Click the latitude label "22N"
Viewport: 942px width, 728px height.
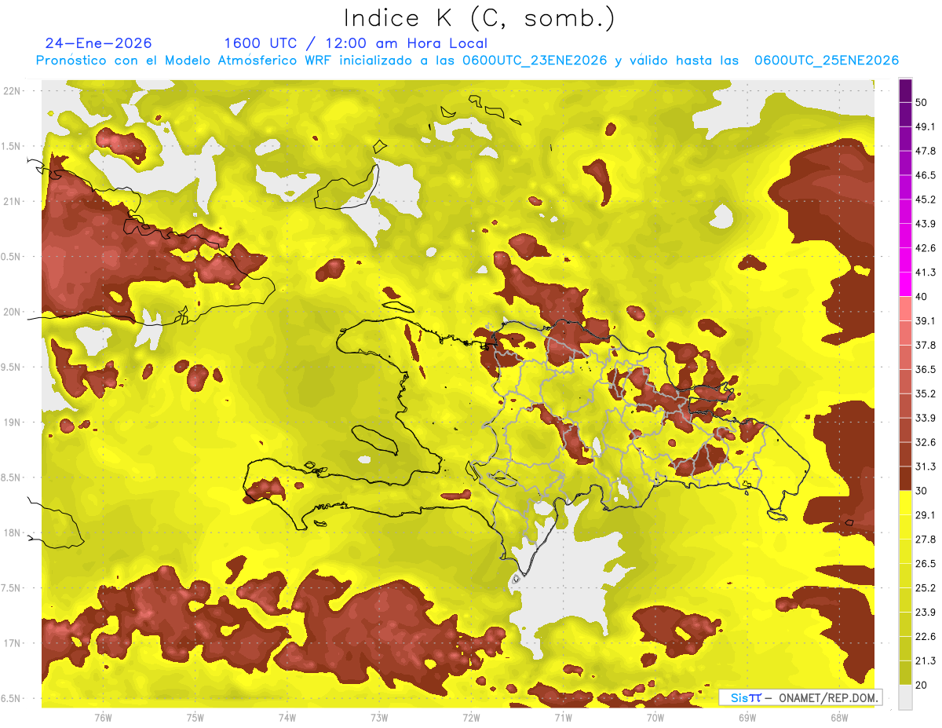pyautogui.click(x=11, y=90)
